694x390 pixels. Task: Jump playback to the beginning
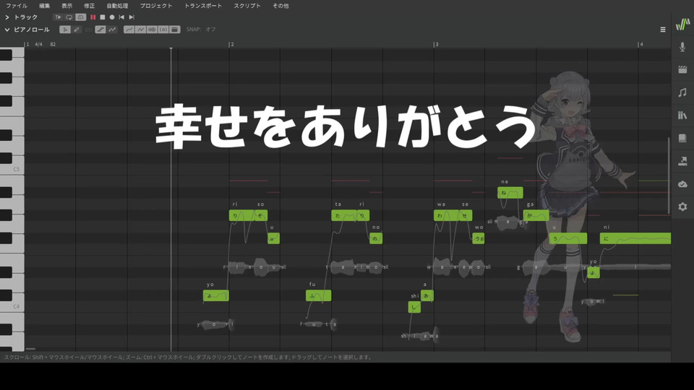121,17
